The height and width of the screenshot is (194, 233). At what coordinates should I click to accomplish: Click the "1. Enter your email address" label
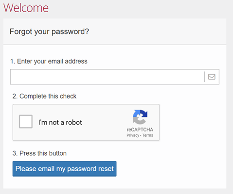(x=49, y=62)
